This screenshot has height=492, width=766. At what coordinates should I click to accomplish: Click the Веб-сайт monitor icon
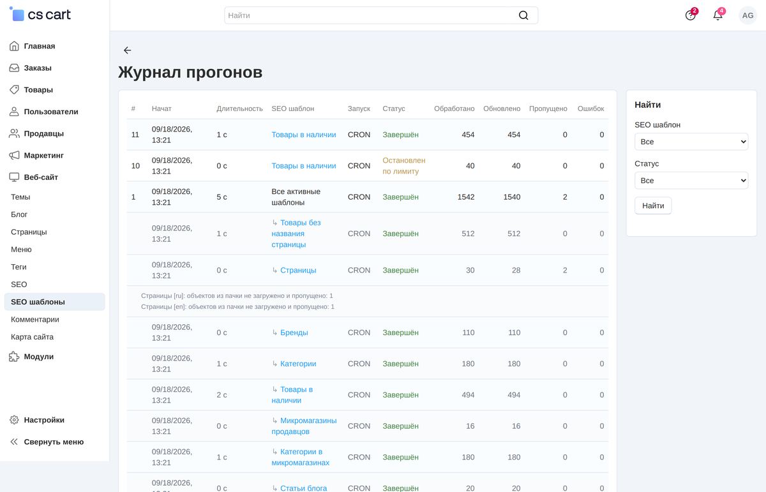coord(14,177)
